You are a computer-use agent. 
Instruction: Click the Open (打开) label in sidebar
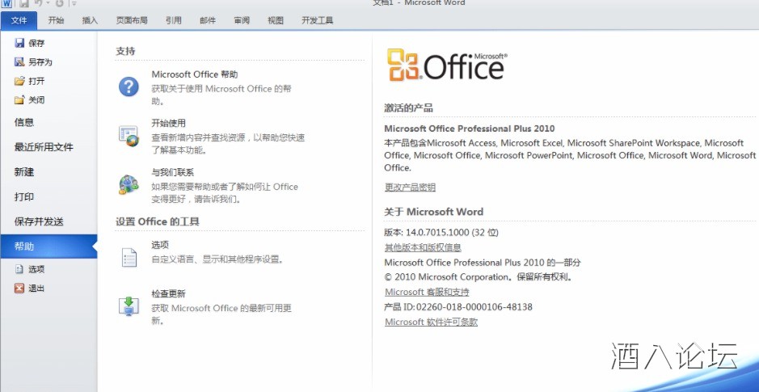(x=36, y=82)
